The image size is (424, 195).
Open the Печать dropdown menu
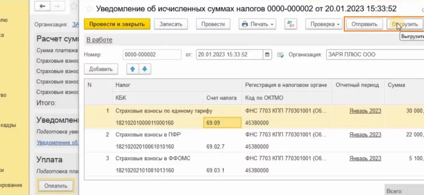(x=257, y=24)
